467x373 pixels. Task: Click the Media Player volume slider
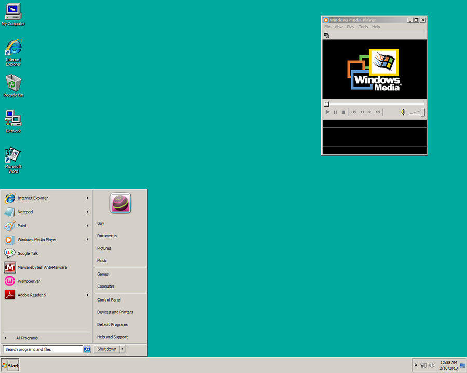tap(416, 112)
